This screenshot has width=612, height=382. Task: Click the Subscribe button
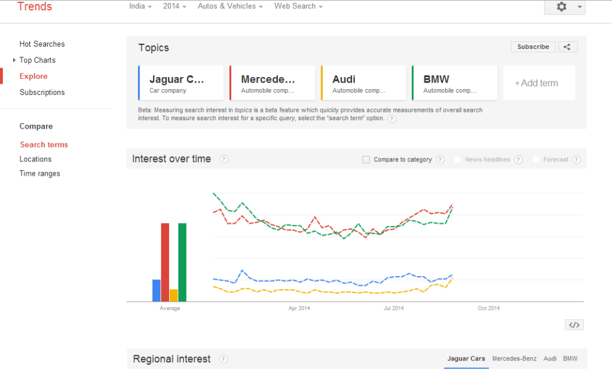click(x=533, y=47)
